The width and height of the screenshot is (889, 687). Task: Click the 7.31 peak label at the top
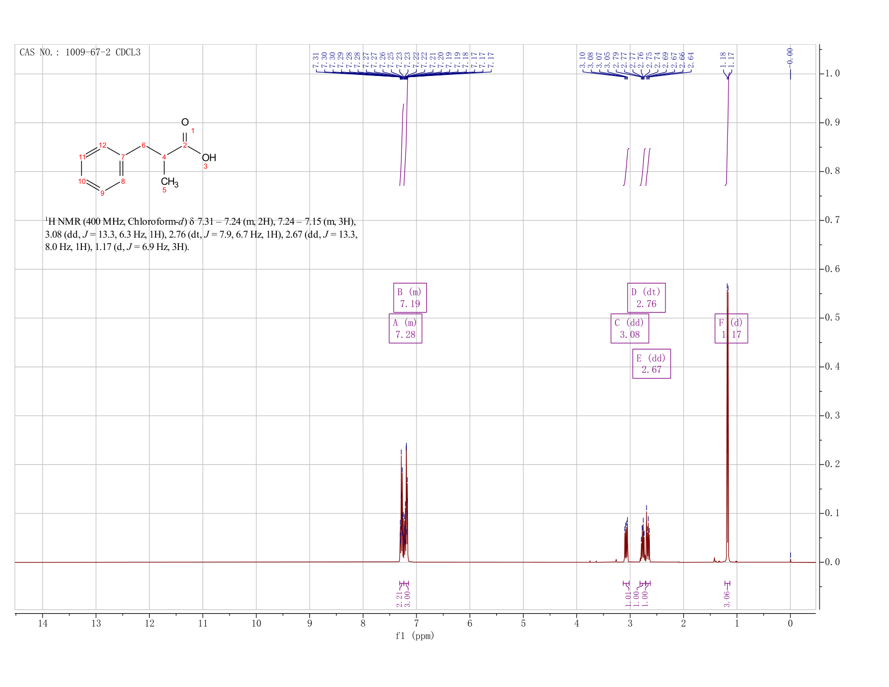tap(316, 59)
